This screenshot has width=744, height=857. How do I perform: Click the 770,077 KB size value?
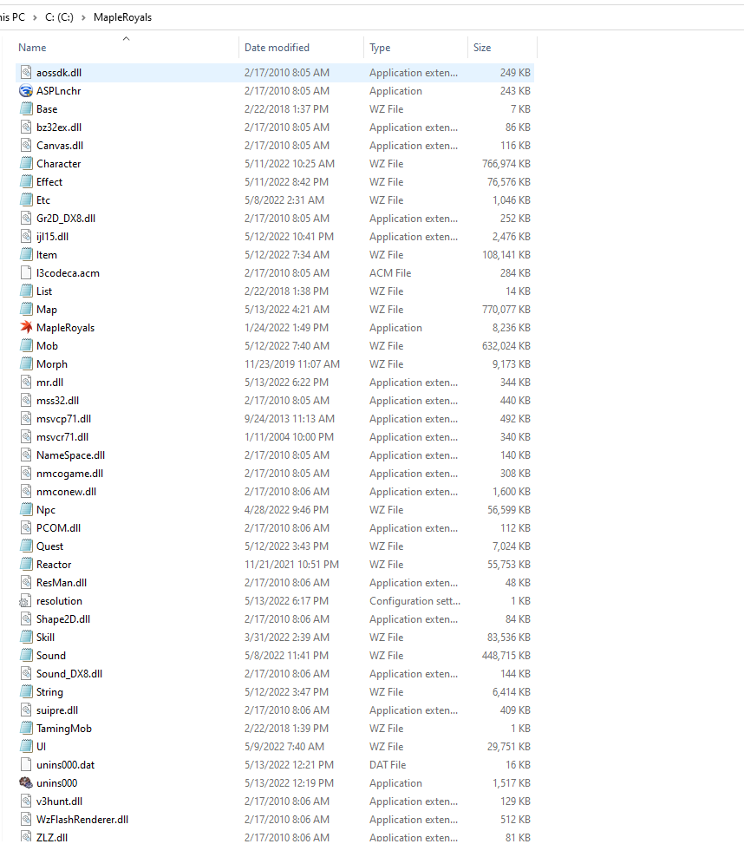[x=506, y=310]
